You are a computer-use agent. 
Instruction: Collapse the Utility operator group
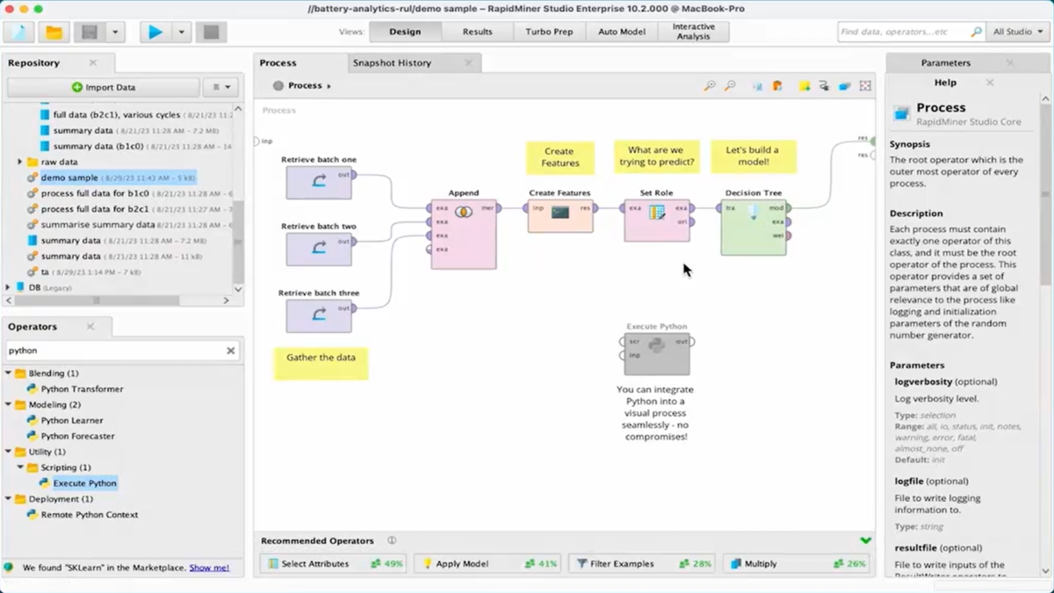8,452
